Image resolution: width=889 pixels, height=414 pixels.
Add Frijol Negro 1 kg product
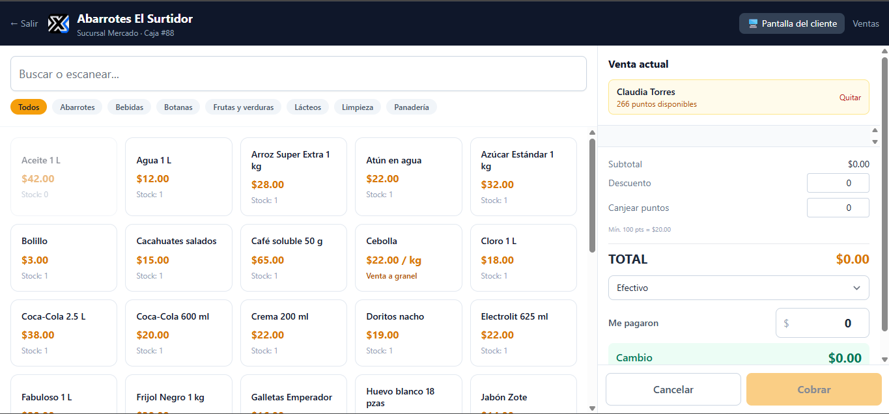point(178,394)
